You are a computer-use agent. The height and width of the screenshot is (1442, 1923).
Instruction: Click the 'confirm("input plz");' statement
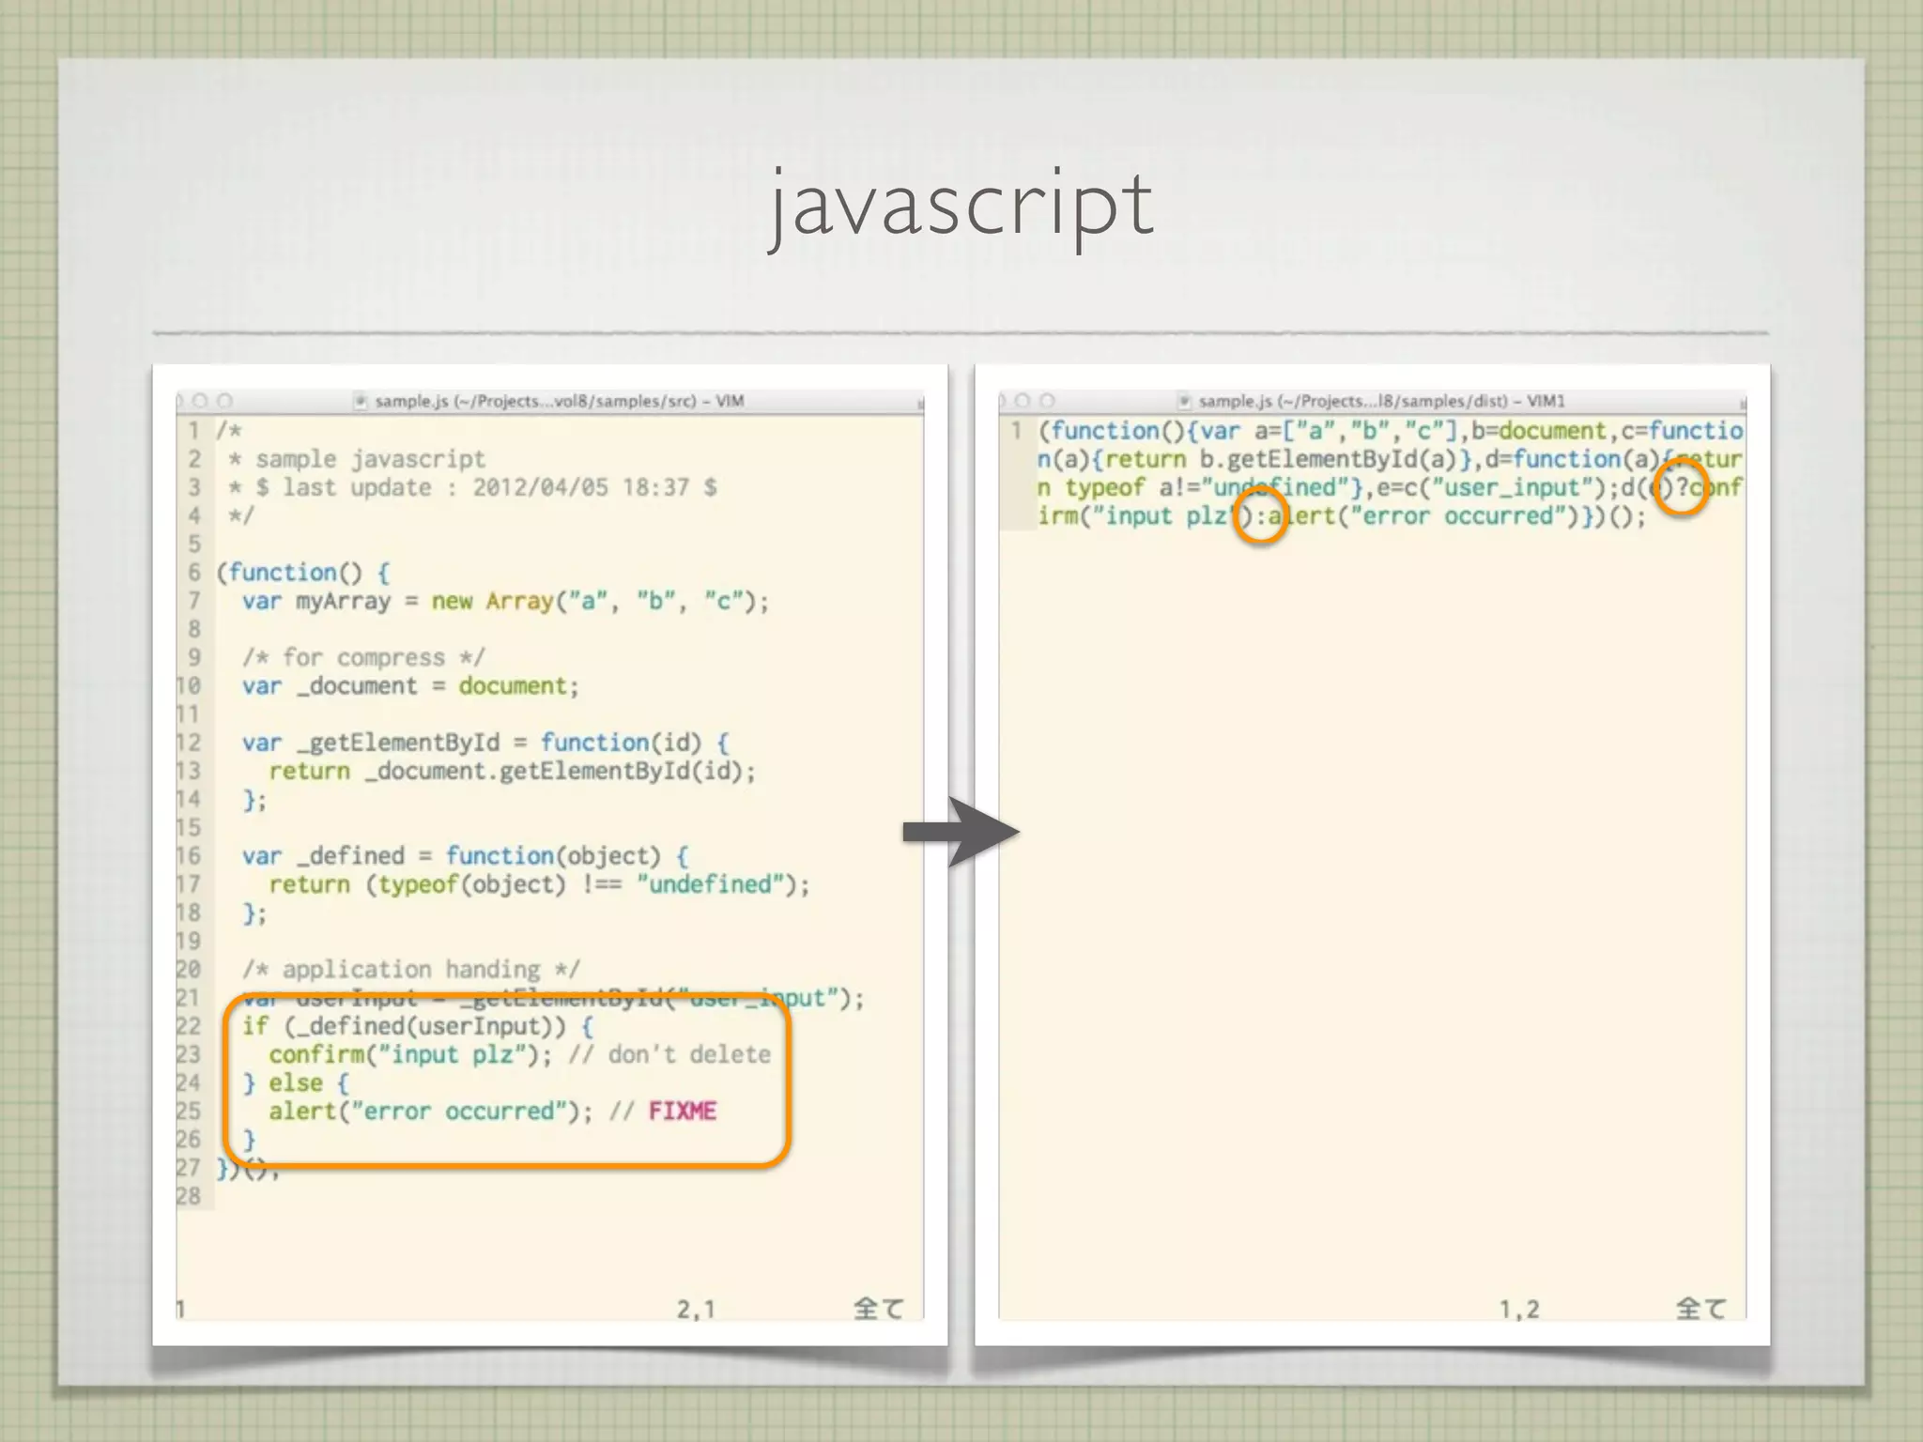[x=410, y=1054]
